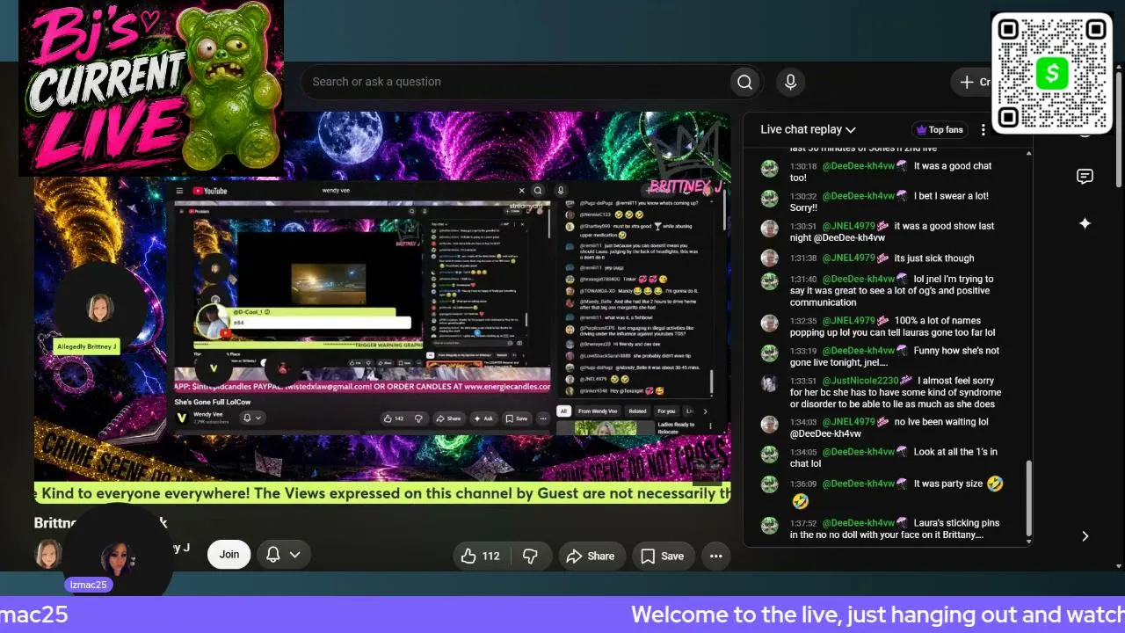
Task: Jump to chat timestamp 1:33:19
Action: point(803,351)
